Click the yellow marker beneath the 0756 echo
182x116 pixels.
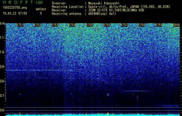tap(108, 114)
